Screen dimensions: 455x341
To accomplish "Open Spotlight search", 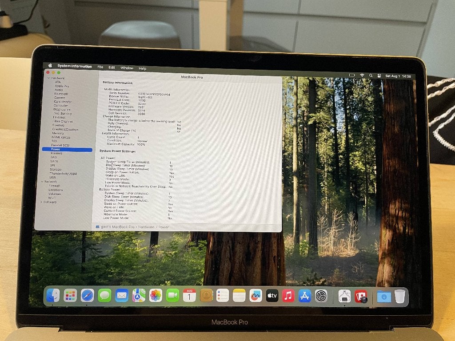I will pos(371,75).
